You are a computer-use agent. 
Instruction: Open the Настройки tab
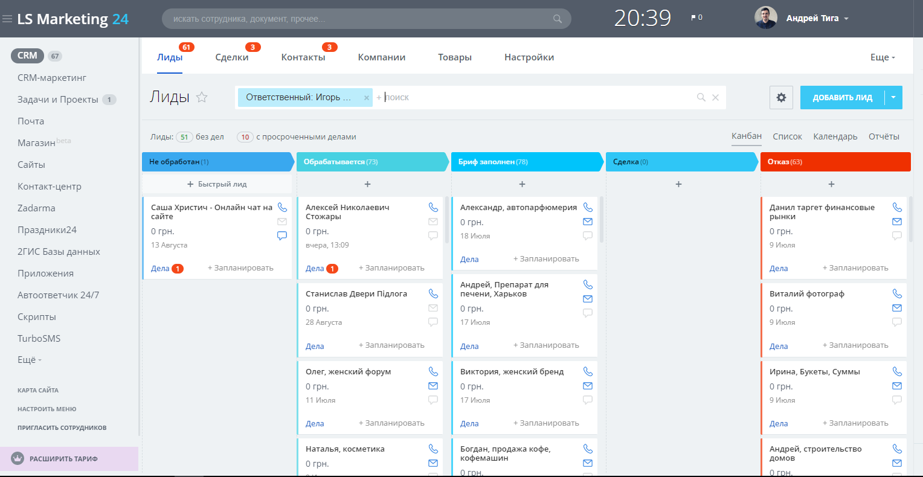click(529, 57)
